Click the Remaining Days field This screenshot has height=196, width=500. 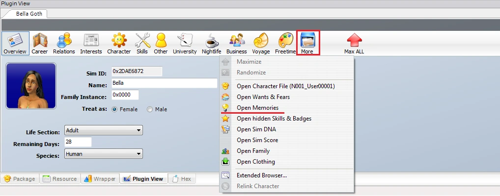pyautogui.click(x=78, y=142)
